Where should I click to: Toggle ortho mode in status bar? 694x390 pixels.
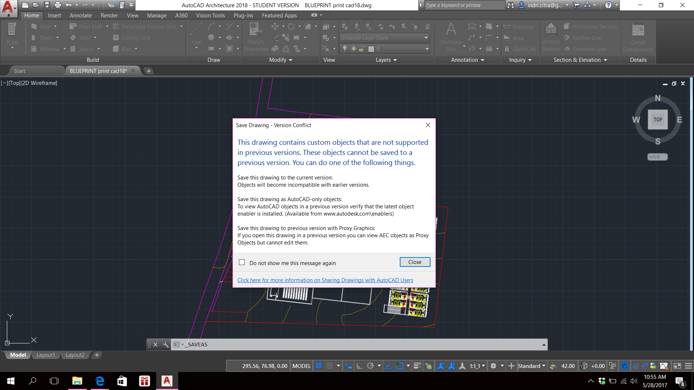[x=360, y=366]
